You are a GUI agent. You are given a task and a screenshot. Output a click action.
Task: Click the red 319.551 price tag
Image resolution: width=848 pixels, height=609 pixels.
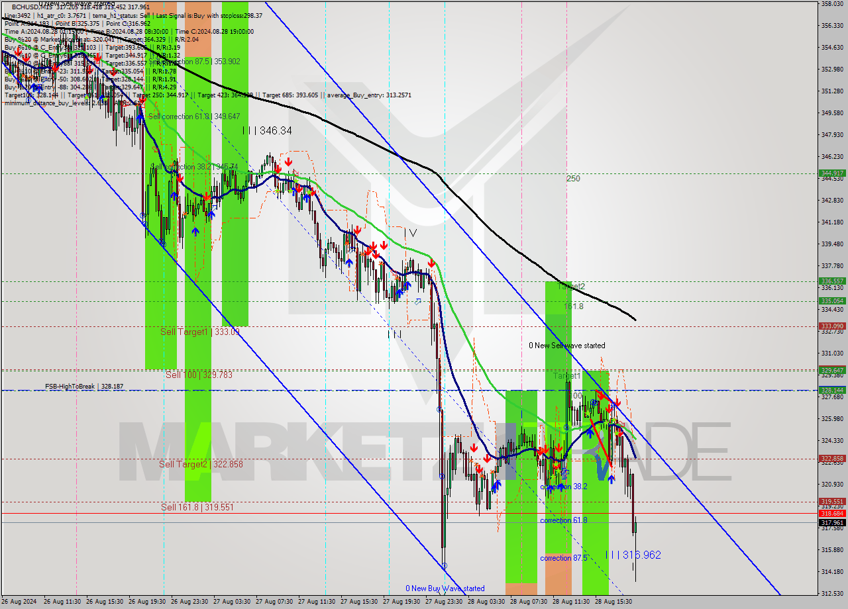pyautogui.click(x=832, y=501)
